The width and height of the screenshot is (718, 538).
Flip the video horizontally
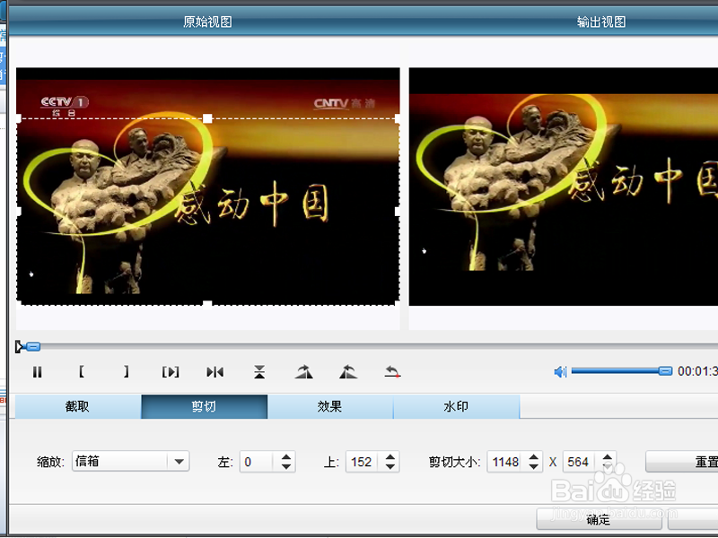(215, 372)
